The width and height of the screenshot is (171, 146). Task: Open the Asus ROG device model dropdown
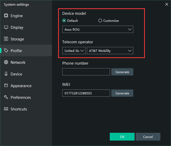coord(98,29)
